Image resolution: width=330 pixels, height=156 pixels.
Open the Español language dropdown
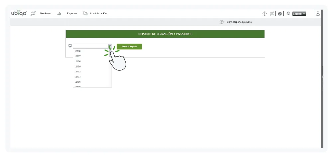299,14
